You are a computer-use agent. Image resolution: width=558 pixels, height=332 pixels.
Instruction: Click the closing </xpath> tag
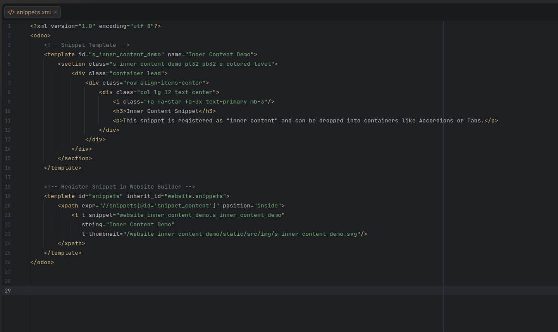click(x=71, y=244)
